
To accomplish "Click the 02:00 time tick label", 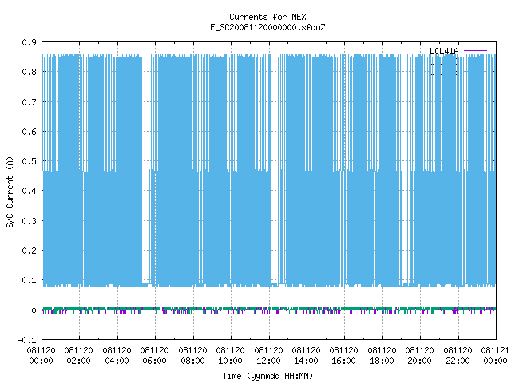I will [x=78, y=361].
